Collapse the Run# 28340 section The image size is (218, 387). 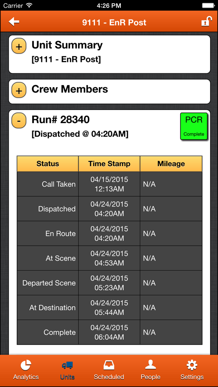(19, 121)
